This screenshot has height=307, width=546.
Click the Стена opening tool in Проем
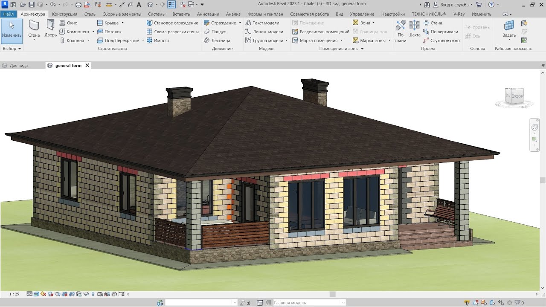pyautogui.click(x=433, y=23)
